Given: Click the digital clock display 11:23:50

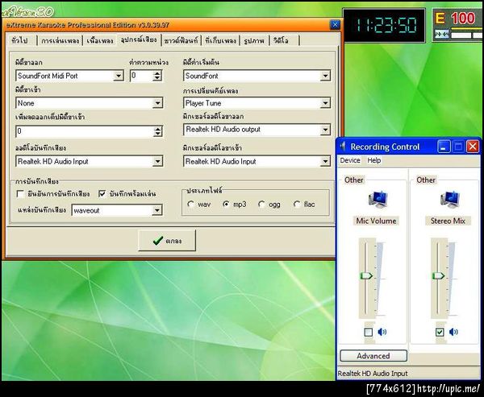Looking at the screenshot, I should click(x=385, y=25).
